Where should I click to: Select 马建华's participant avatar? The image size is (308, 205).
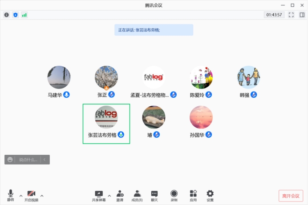coord(59,77)
